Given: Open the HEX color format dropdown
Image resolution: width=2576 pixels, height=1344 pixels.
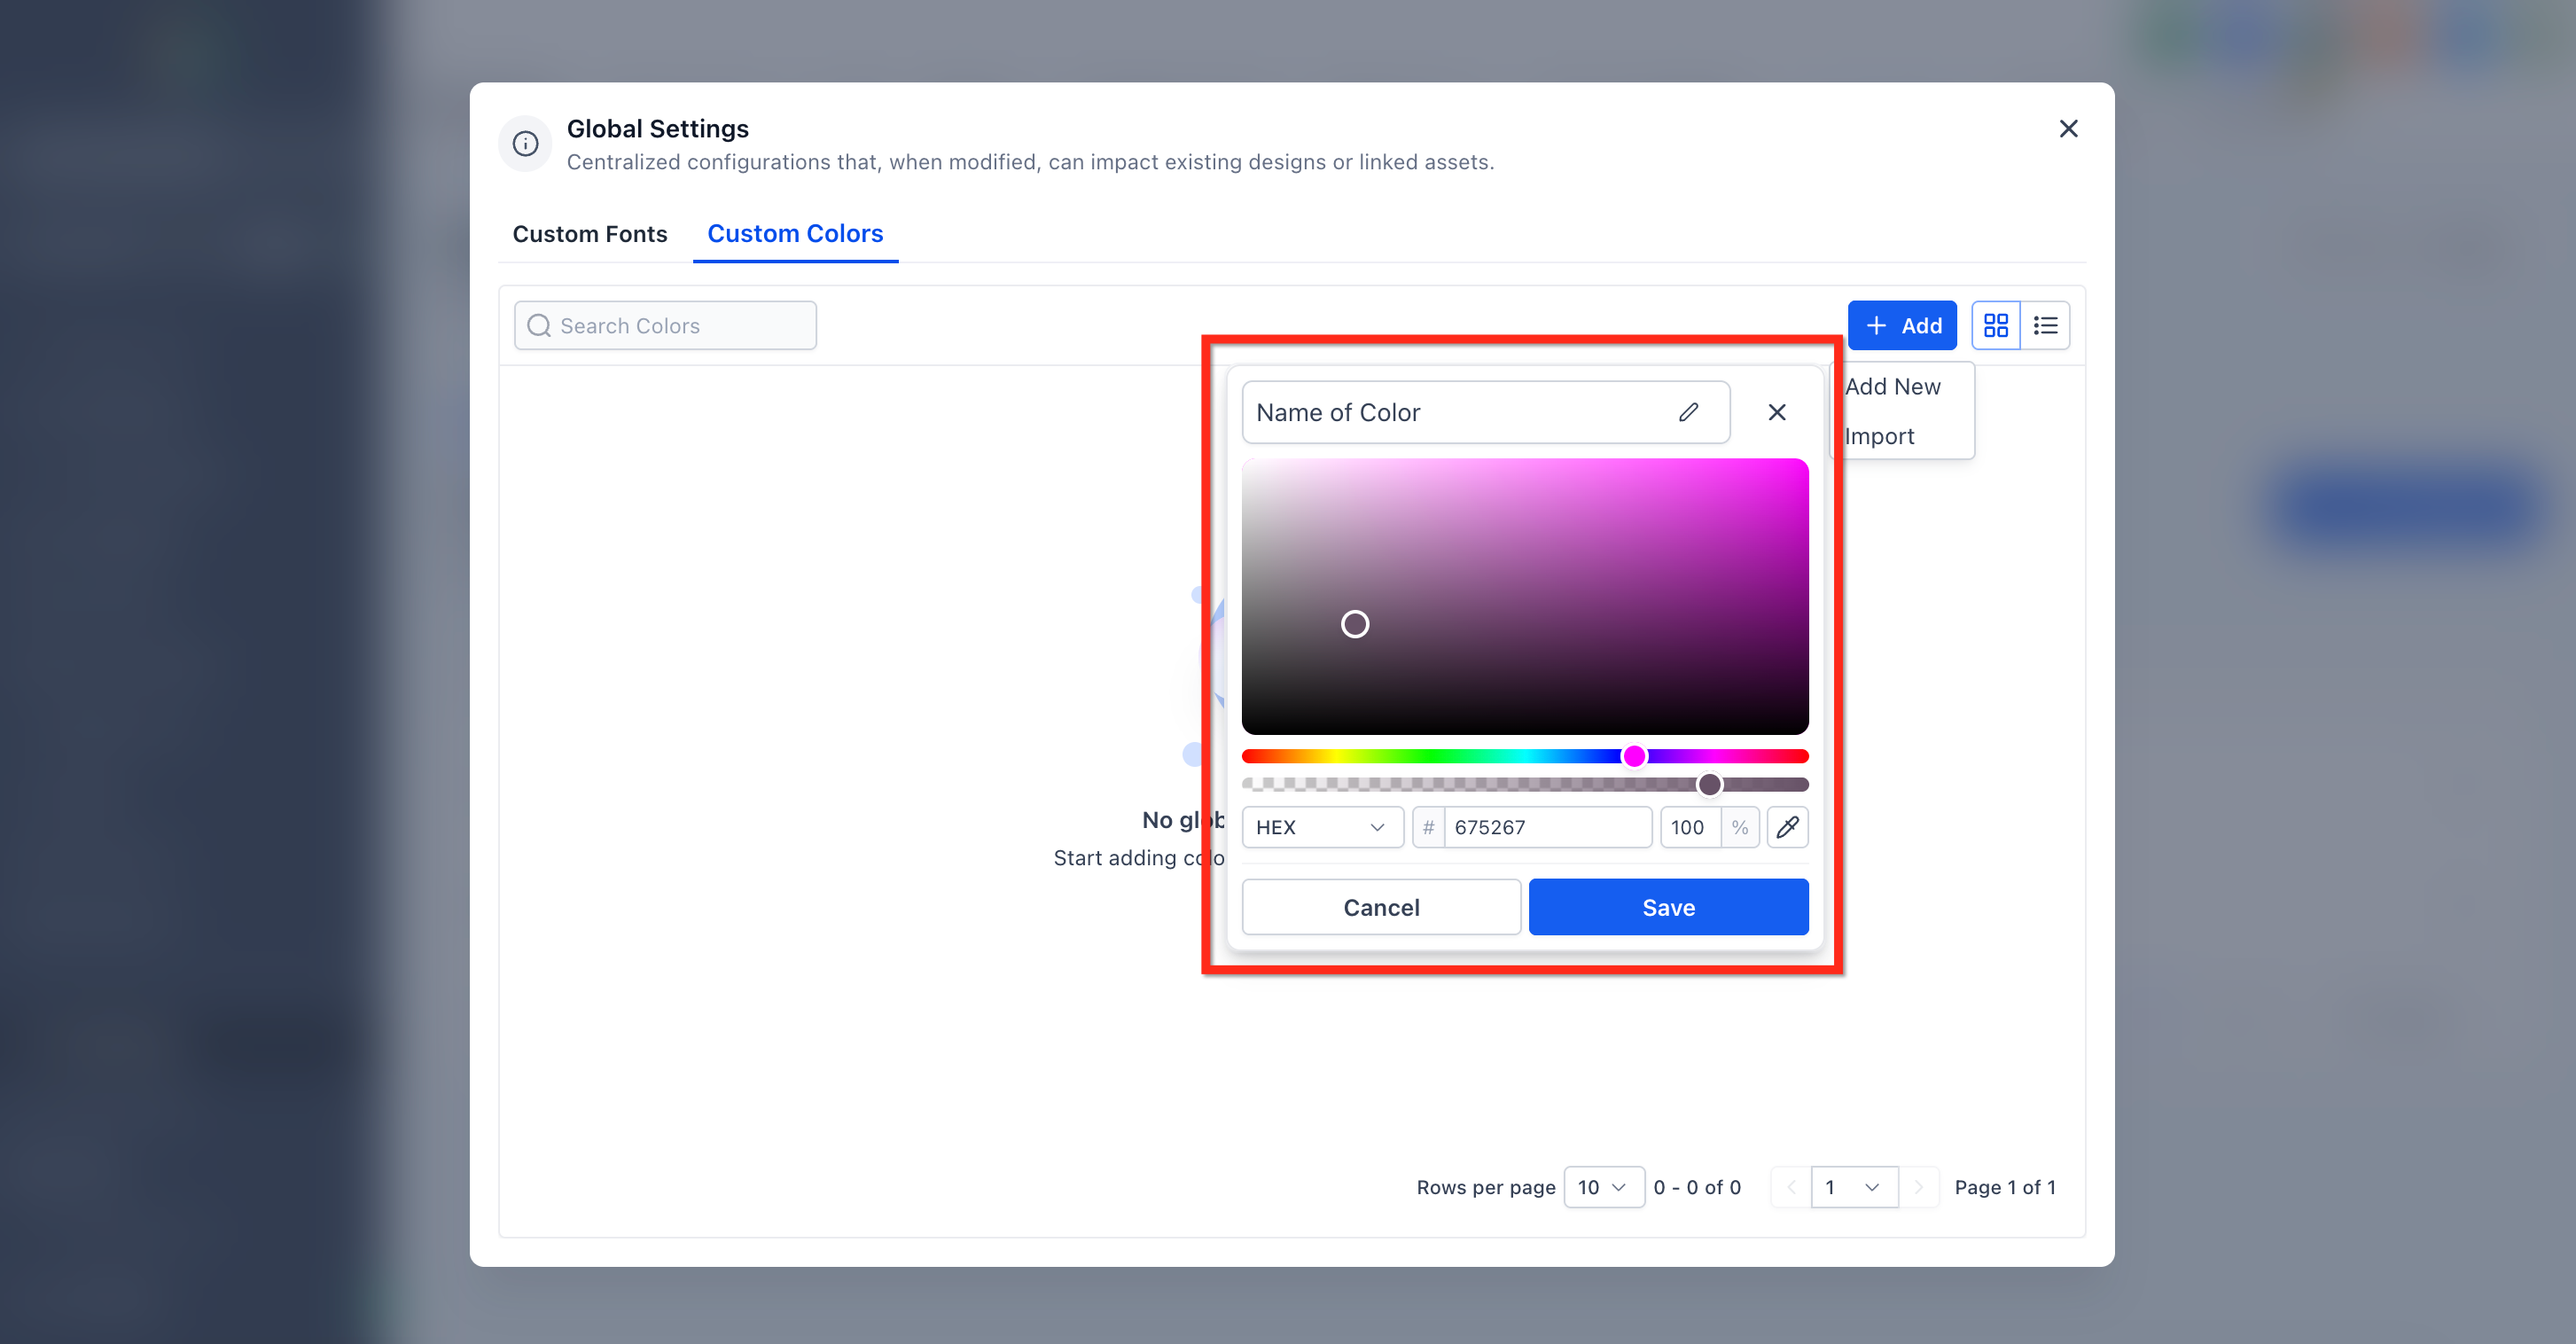Looking at the screenshot, I should (1321, 827).
